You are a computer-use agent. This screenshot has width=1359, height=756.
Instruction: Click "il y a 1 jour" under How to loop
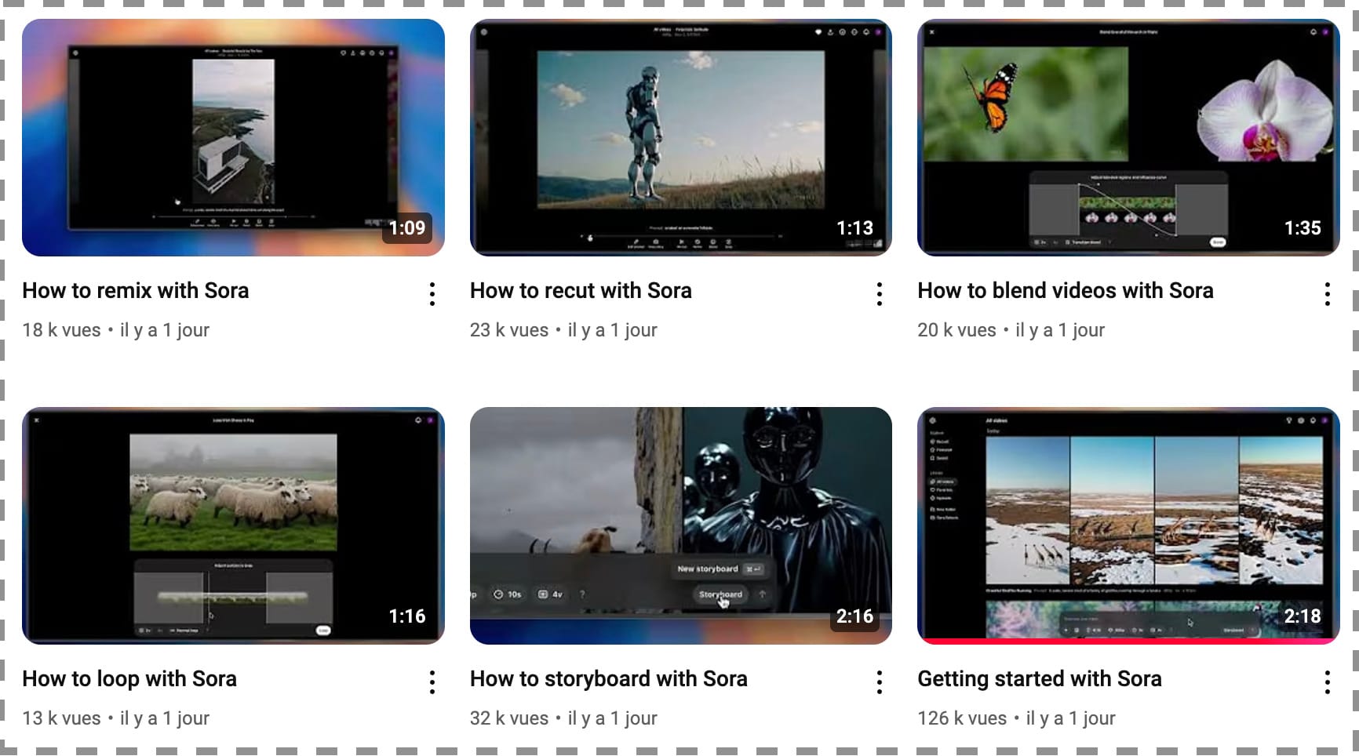[165, 718]
